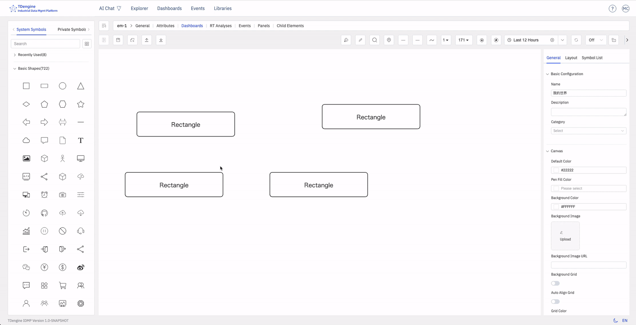Image resolution: width=636 pixels, height=325 pixels.
Task: Open the Libraries menu
Action: tap(223, 8)
